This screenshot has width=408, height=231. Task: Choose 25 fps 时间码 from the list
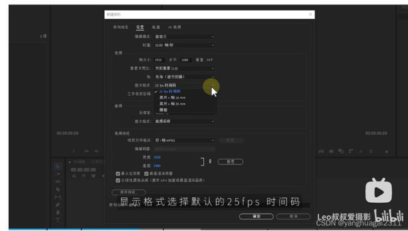(185, 91)
